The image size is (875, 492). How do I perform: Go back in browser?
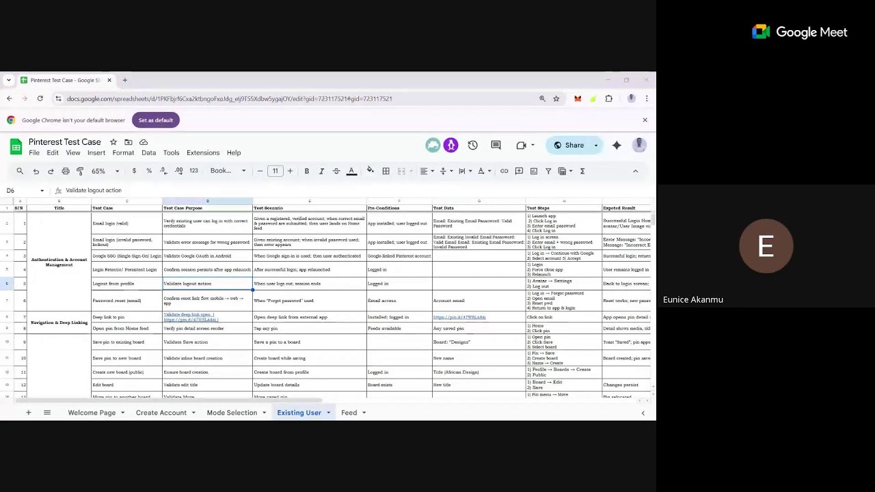pos(10,98)
